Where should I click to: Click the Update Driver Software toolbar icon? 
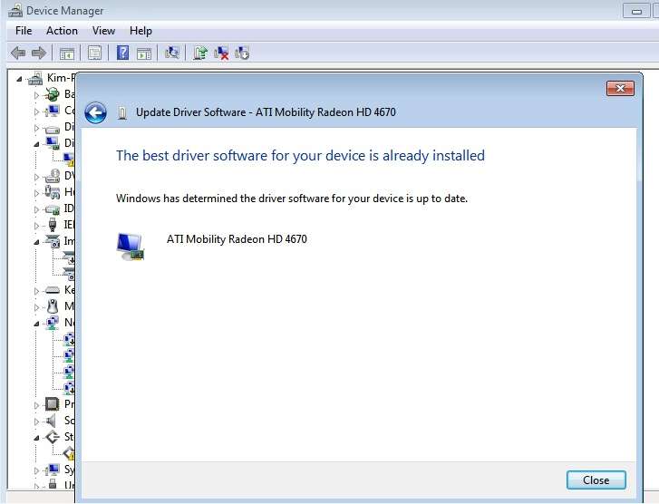click(x=200, y=53)
